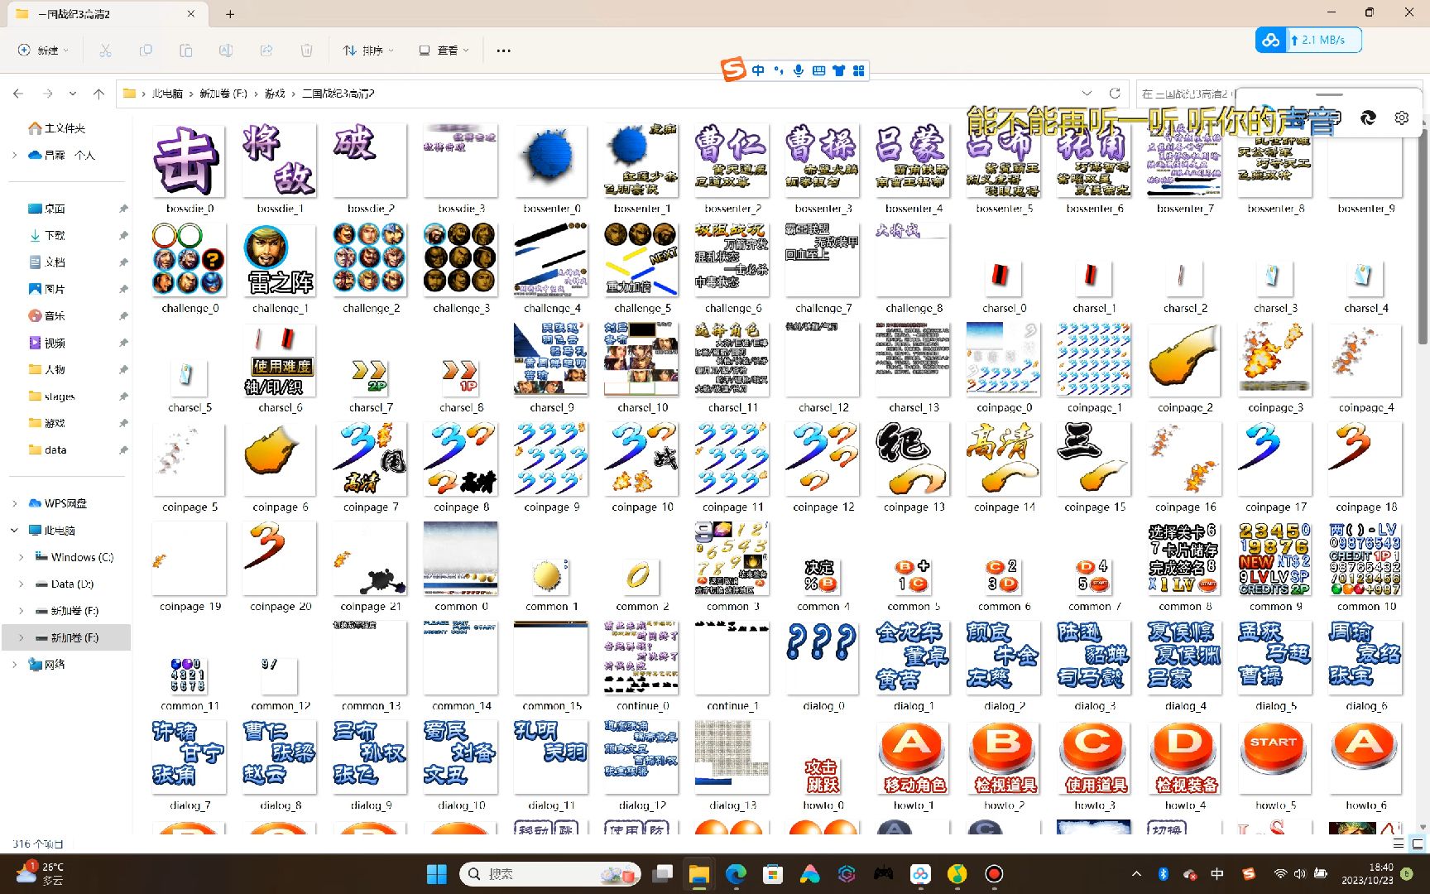Open 音乐 in quick access
The height and width of the screenshot is (894, 1430).
click(x=55, y=315)
